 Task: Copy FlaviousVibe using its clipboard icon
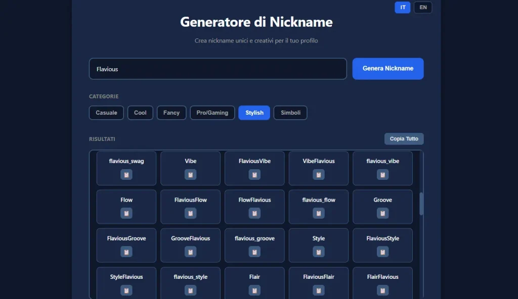[254, 175]
